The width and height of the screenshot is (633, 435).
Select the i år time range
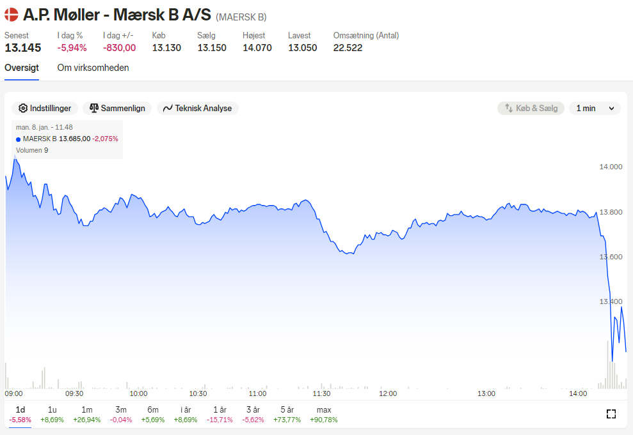(x=186, y=415)
